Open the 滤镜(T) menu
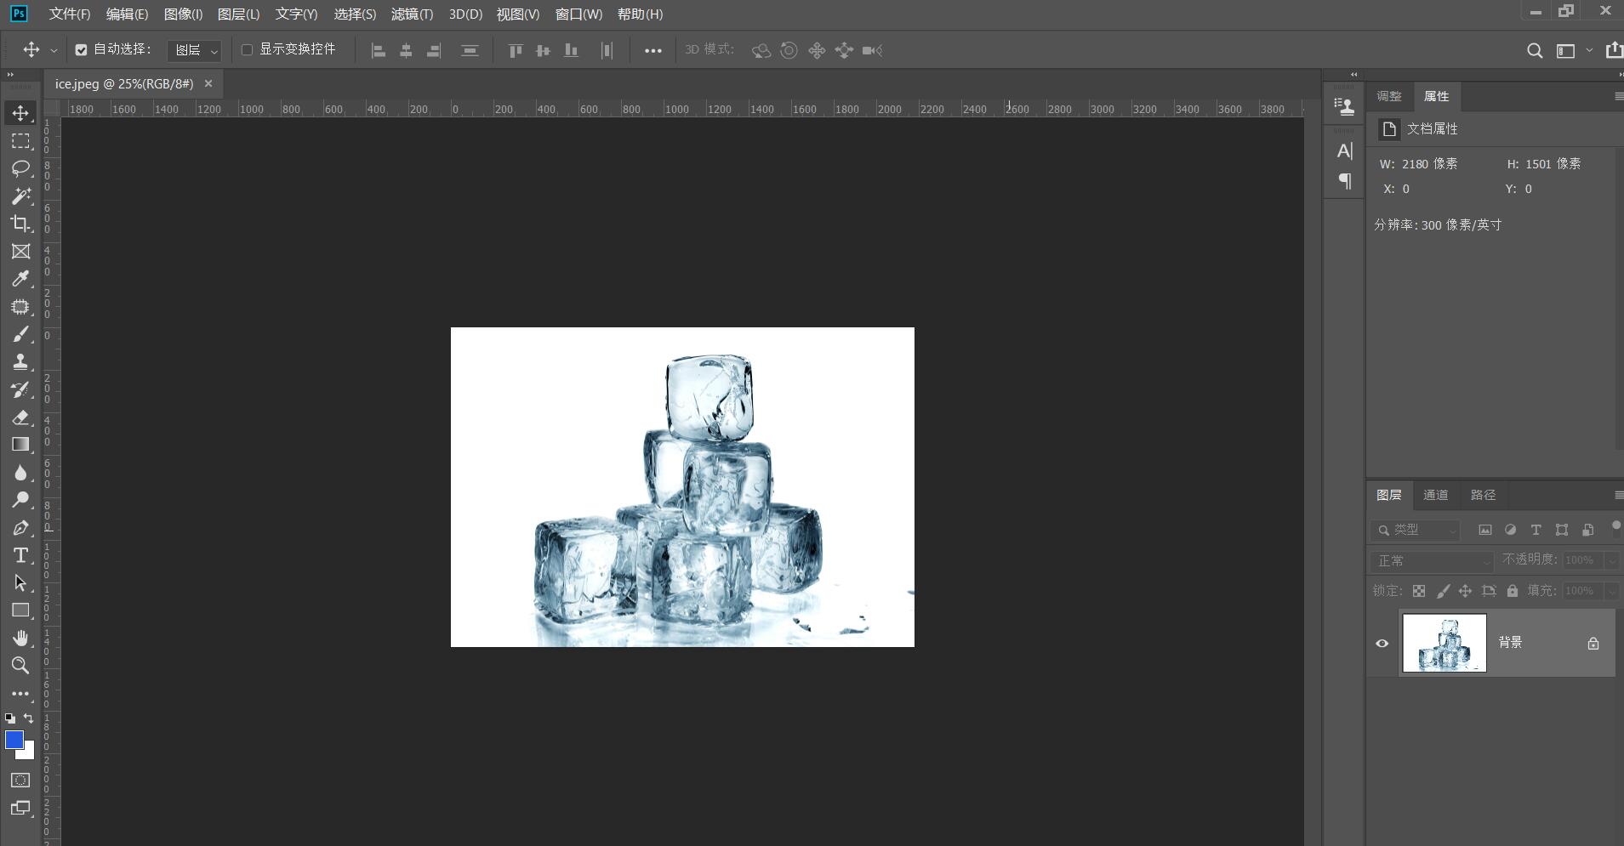The image size is (1624, 846). pyautogui.click(x=412, y=14)
